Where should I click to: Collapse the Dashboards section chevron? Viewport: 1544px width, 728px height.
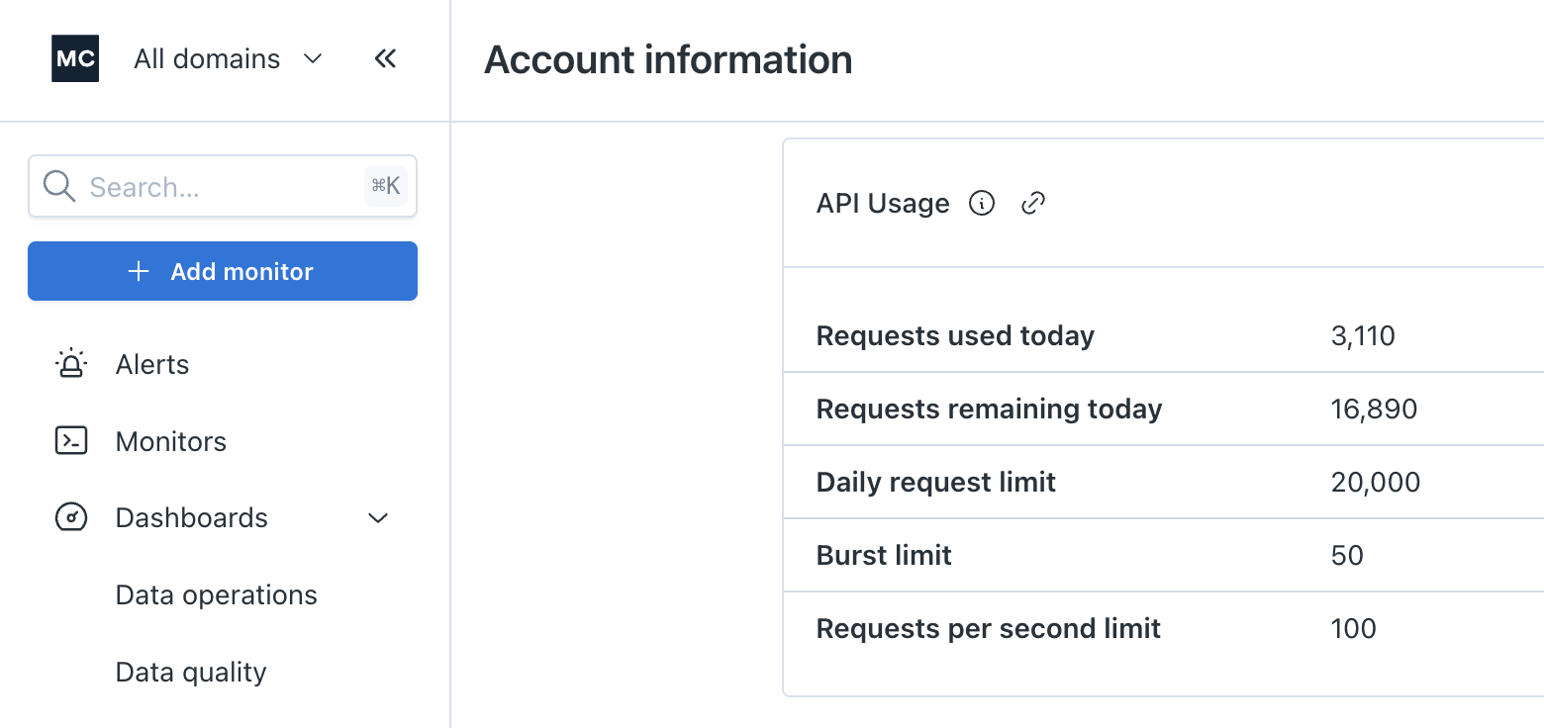pos(378,517)
